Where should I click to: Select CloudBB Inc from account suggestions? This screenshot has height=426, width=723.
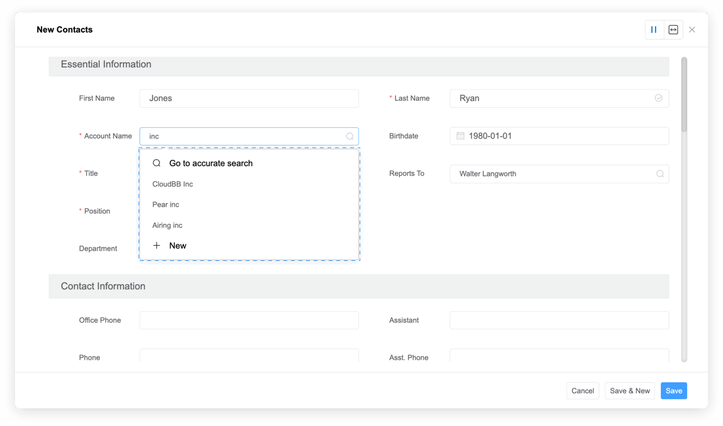point(173,184)
